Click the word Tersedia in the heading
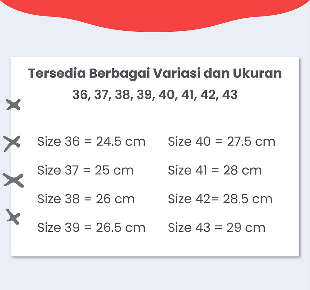This screenshot has height=290, width=310. pyautogui.click(x=57, y=73)
